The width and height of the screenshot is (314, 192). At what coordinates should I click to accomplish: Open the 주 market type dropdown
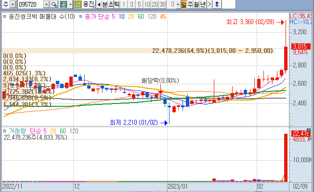click(x=13, y=4)
